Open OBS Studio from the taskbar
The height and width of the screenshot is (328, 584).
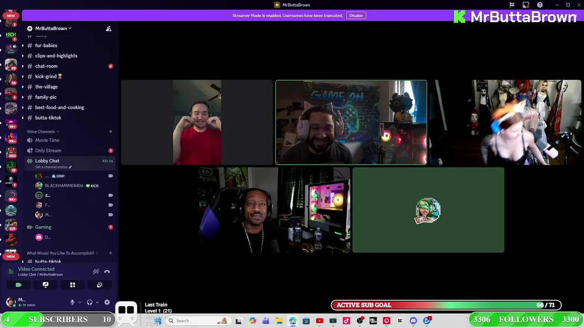coord(360,321)
